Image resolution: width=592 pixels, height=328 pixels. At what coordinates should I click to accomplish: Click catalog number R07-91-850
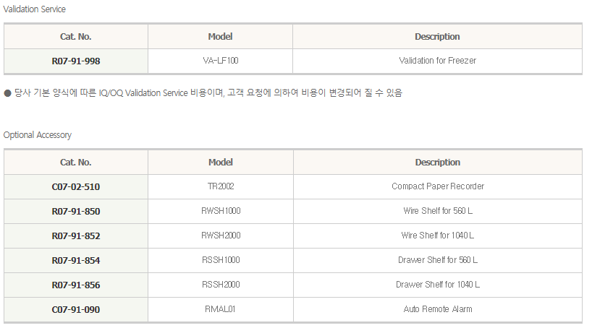click(76, 211)
